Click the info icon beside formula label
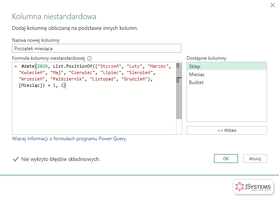The width and height of the screenshot is (279, 198). (90, 58)
